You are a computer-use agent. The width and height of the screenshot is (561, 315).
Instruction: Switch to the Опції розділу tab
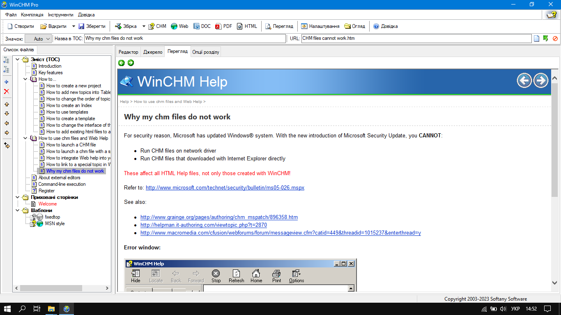coord(206,52)
